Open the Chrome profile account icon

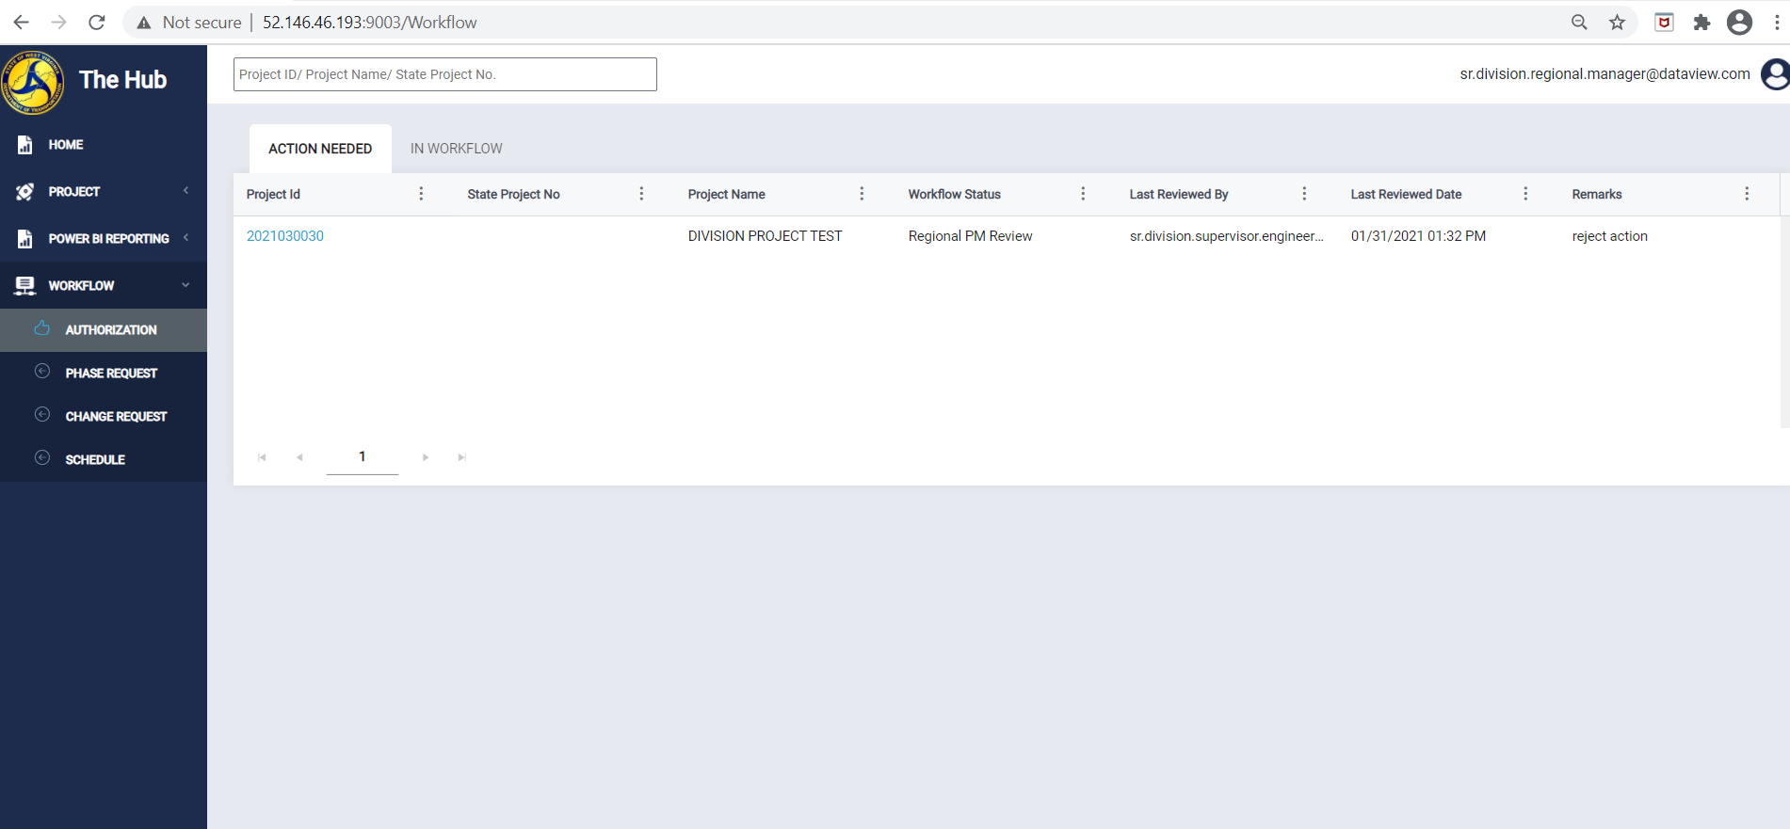point(1739,23)
